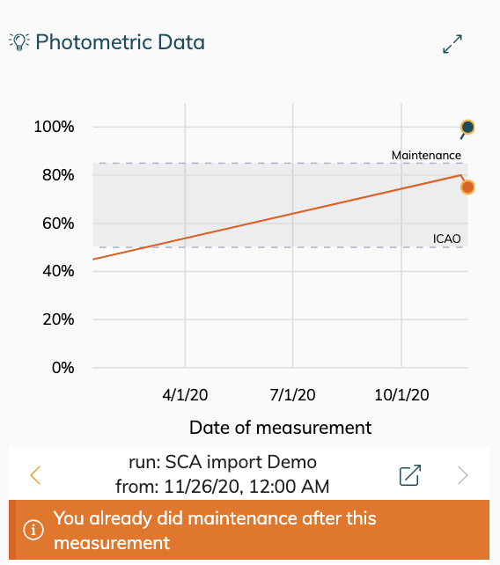
Task: Click the 7/1/20 date axis label
Action: click(x=293, y=395)
